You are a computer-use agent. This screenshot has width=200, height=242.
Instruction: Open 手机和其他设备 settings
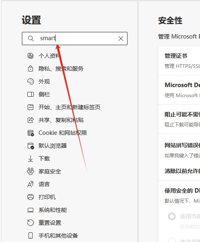58,236
